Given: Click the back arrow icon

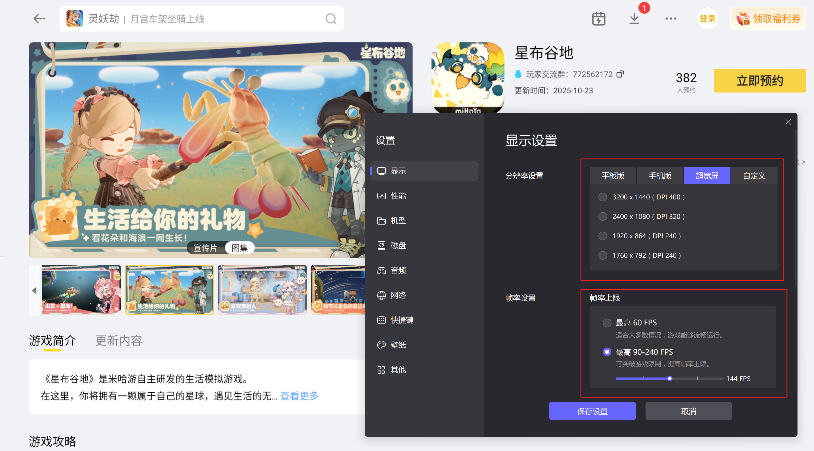Looking at the screenshot, I should pos(39,19).
